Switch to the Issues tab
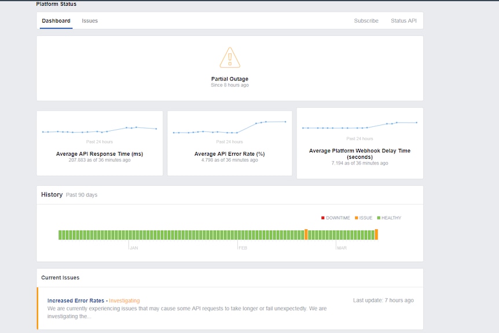The image size is (499, 333). (90, 21)
